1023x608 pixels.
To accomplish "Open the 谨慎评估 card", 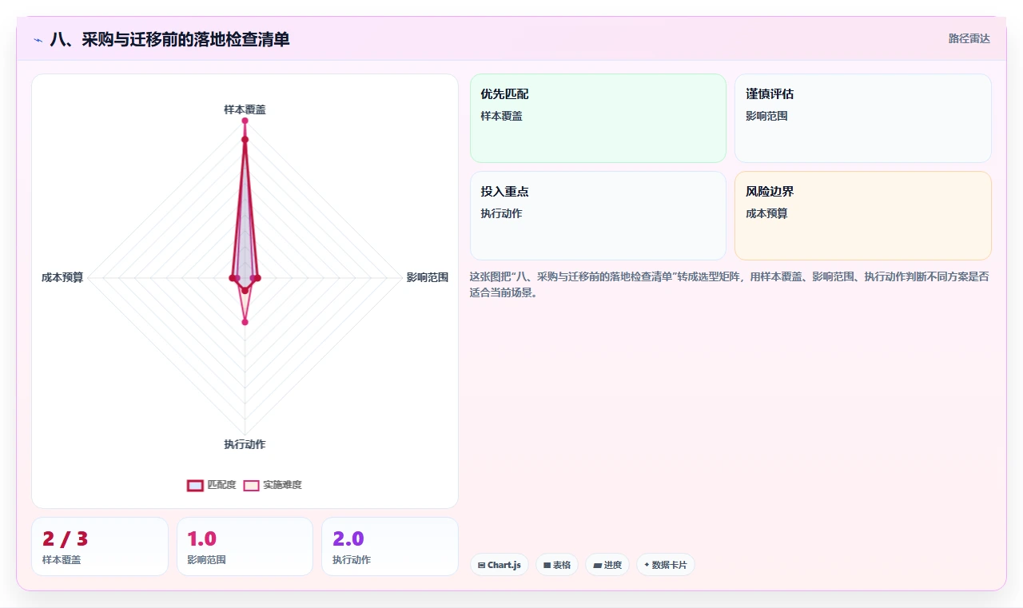I will tap(863, 118).
